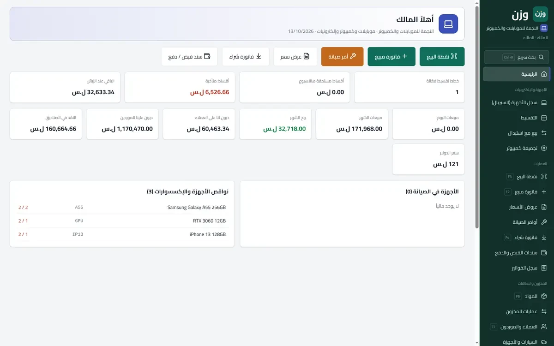
Task: Click the الأجهزة في الصيانة (0) heading
Action: pos(432,191)
